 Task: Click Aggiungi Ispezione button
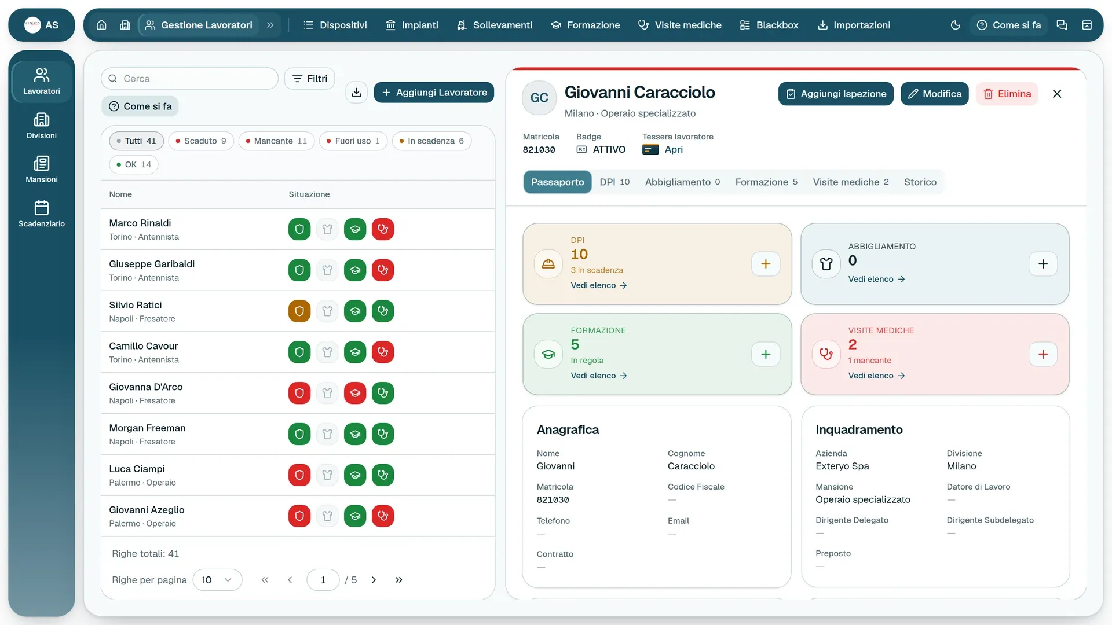tap(836, 94)
